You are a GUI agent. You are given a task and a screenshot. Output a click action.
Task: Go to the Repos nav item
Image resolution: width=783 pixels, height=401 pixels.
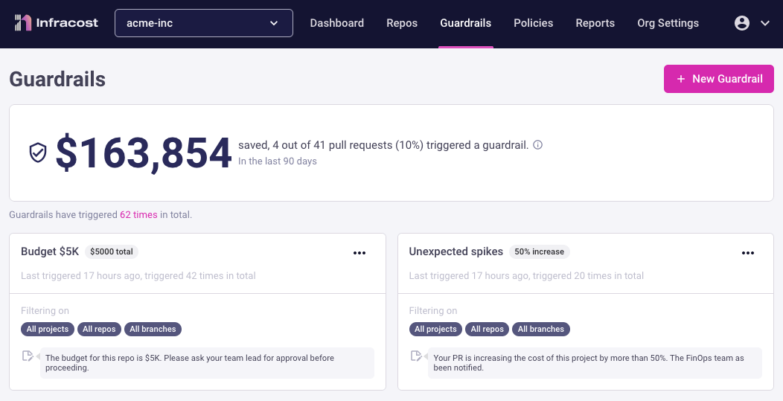(x=402, y=23)
